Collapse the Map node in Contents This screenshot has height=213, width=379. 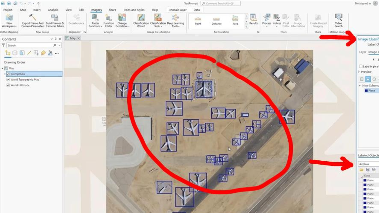pos(2,68)
